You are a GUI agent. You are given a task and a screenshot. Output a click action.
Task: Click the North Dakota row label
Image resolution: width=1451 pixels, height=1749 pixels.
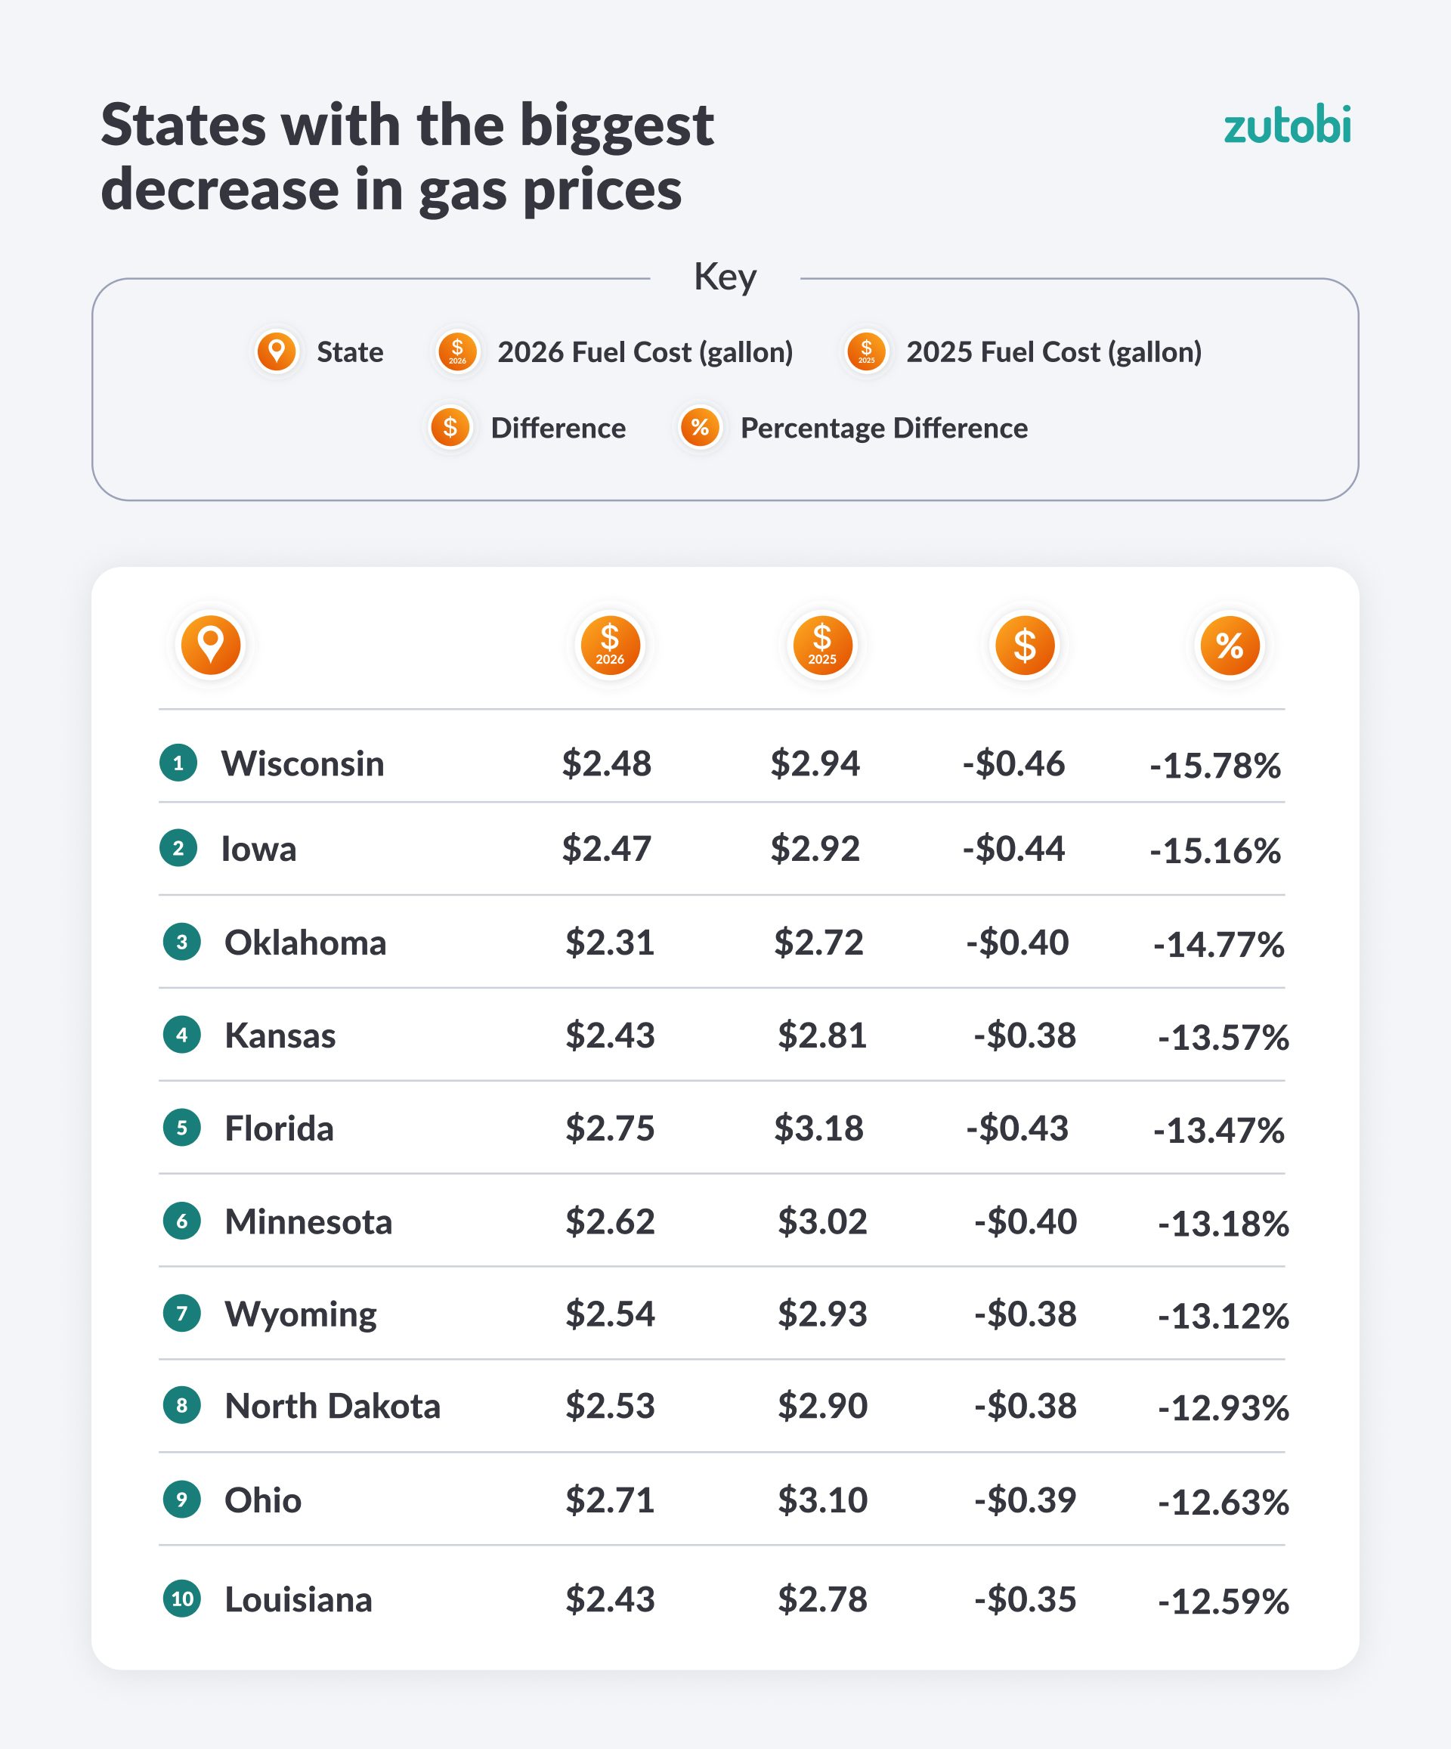pyautogui.click(x=332, y=1406)
